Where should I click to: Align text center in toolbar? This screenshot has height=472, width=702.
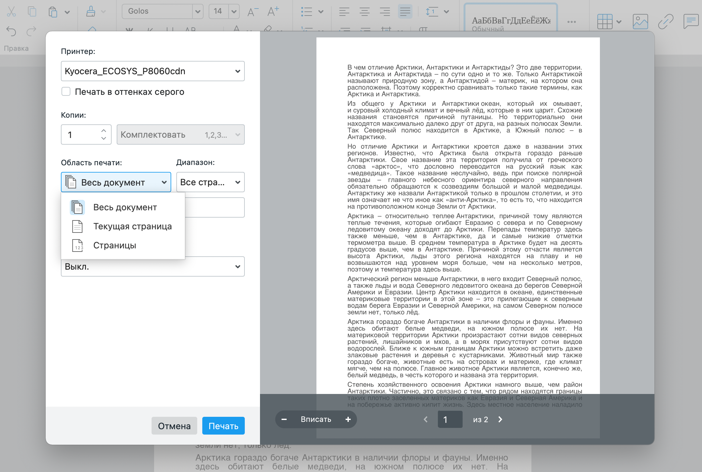pos(364,12)
